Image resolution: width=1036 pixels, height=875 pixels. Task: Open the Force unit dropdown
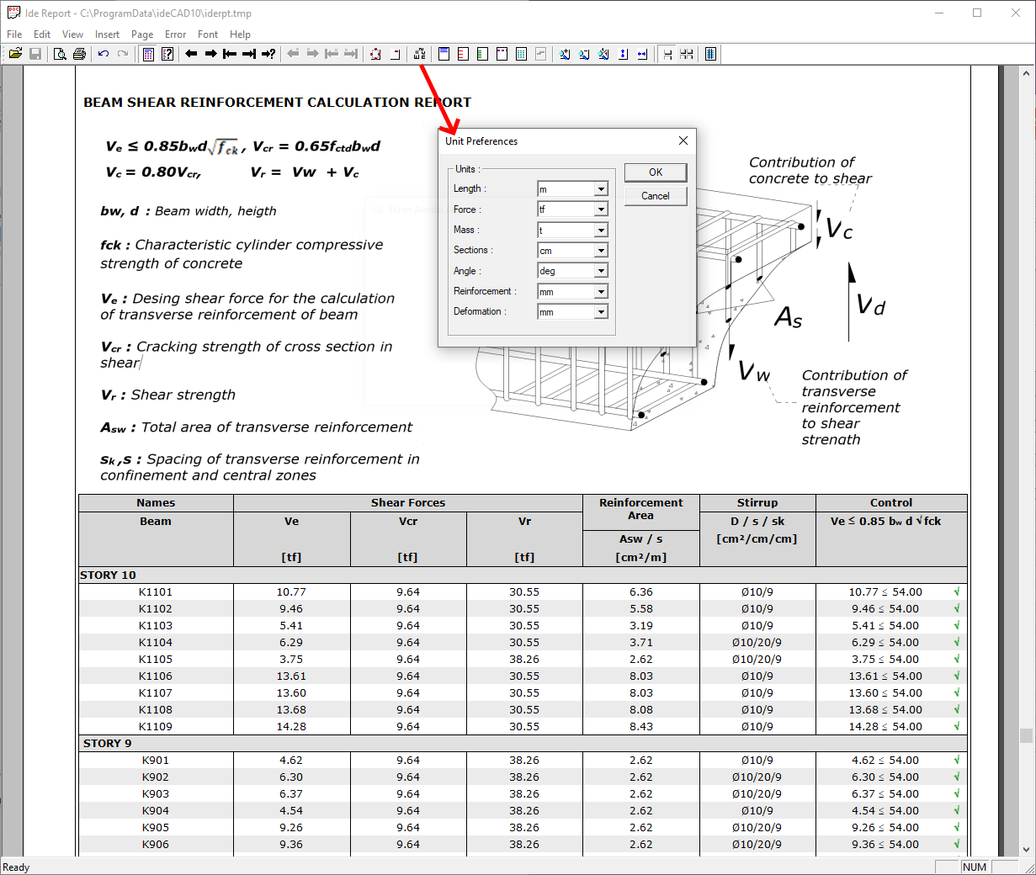(x=601, y=209)
